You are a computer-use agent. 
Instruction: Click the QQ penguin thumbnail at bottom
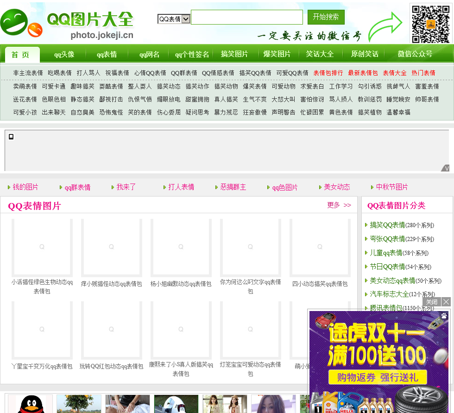tap(31, 404)
